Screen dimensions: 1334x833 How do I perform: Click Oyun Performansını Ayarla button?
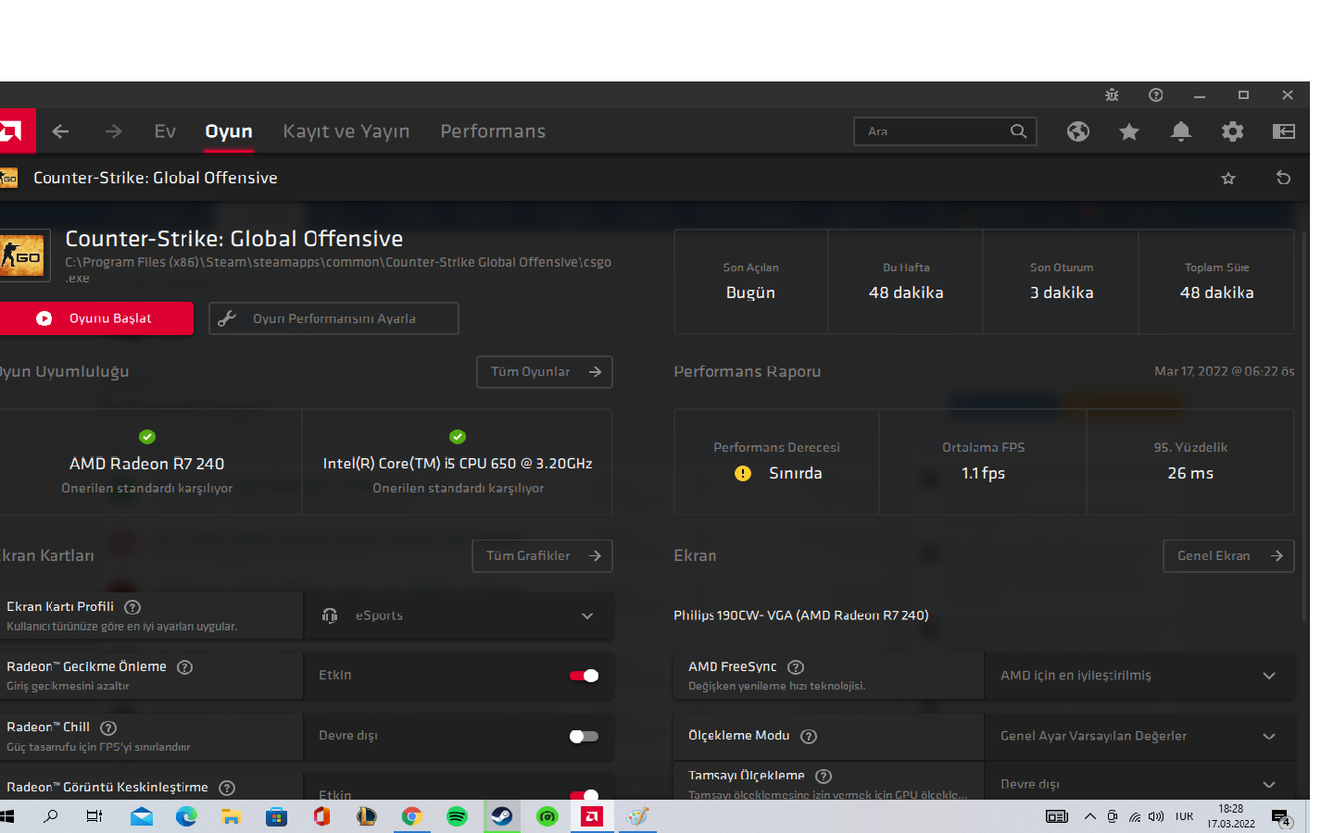tap(333, 318)
